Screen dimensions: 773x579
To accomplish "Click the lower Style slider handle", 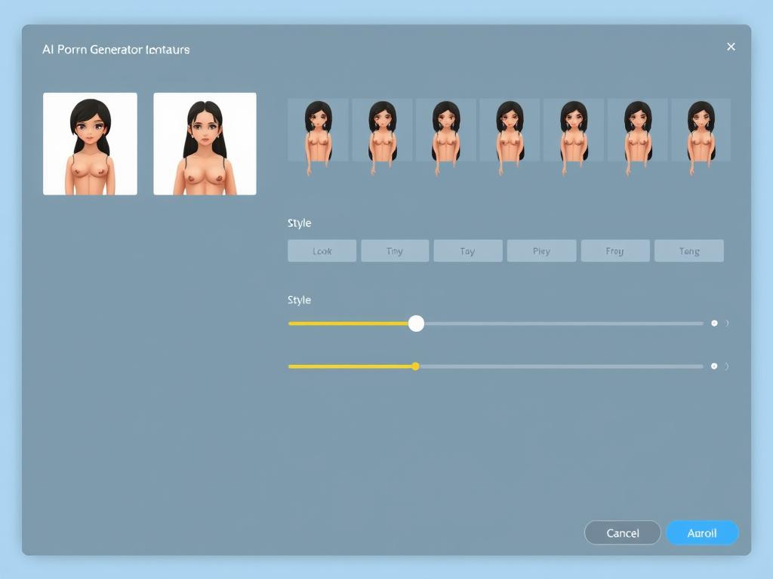I will click(x=415, y=366).
